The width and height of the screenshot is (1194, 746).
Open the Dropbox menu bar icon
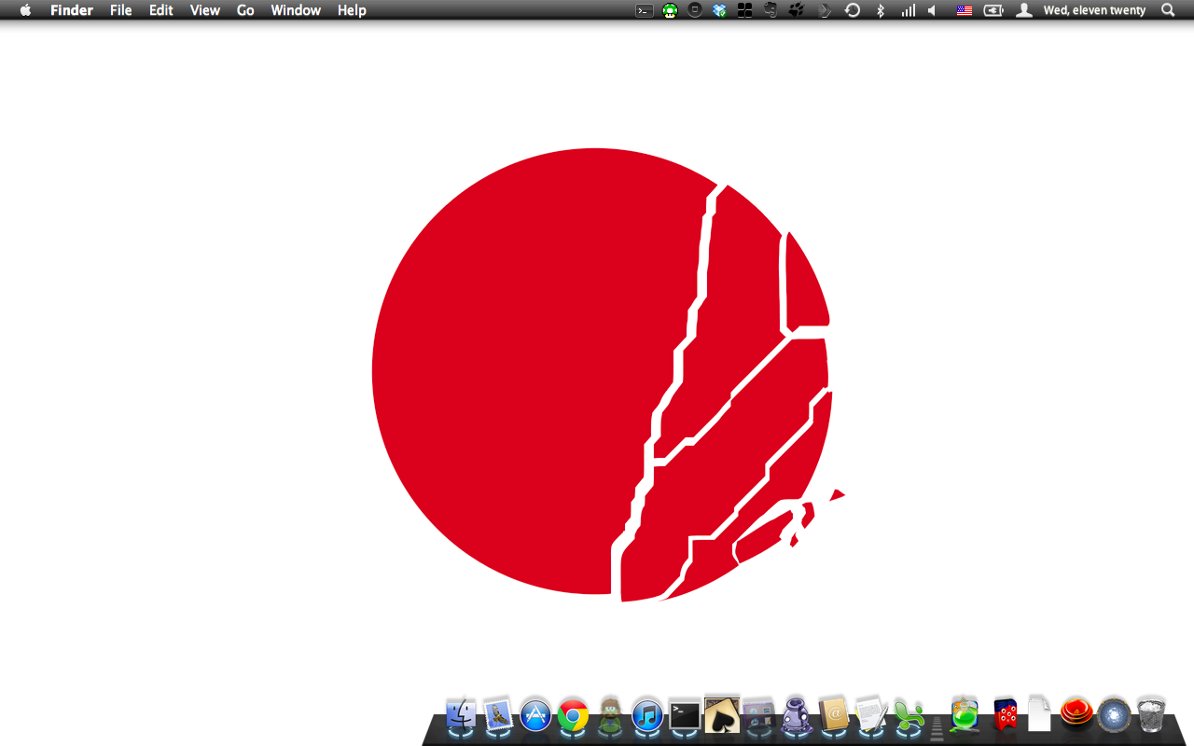719,10
